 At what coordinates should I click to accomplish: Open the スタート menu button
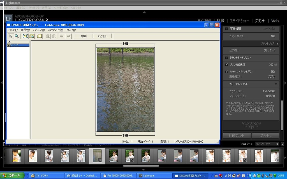point(12,176)
